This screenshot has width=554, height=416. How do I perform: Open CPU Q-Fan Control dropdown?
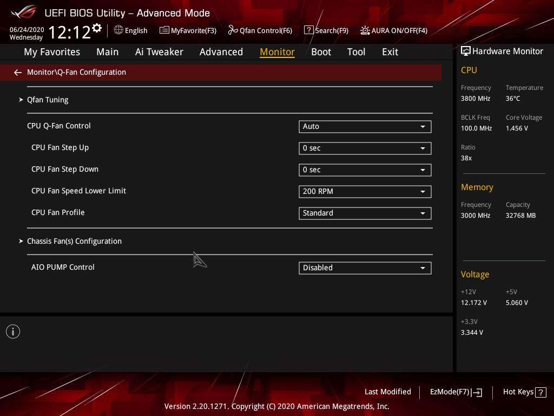(365, 126)
